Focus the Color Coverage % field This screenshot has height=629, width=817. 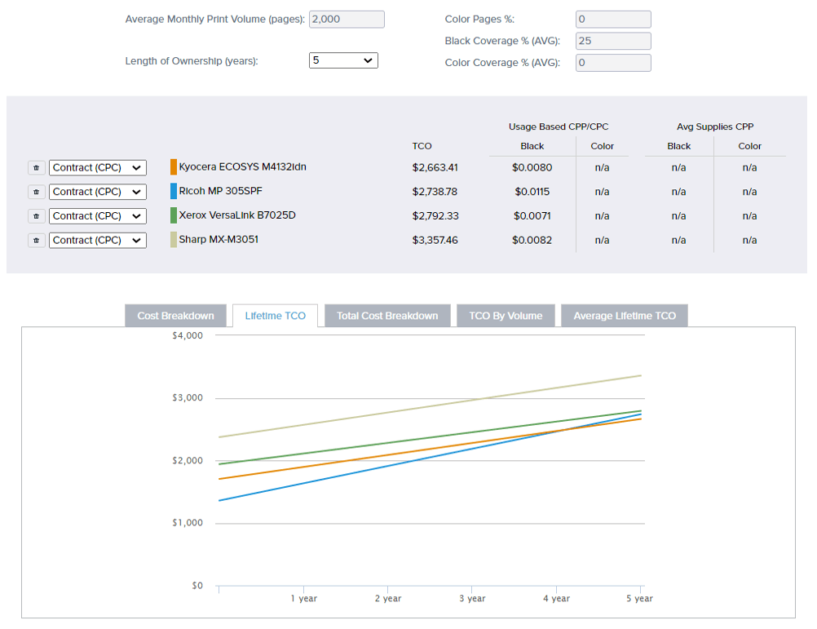pyautogui.click(x=613, y=63)
